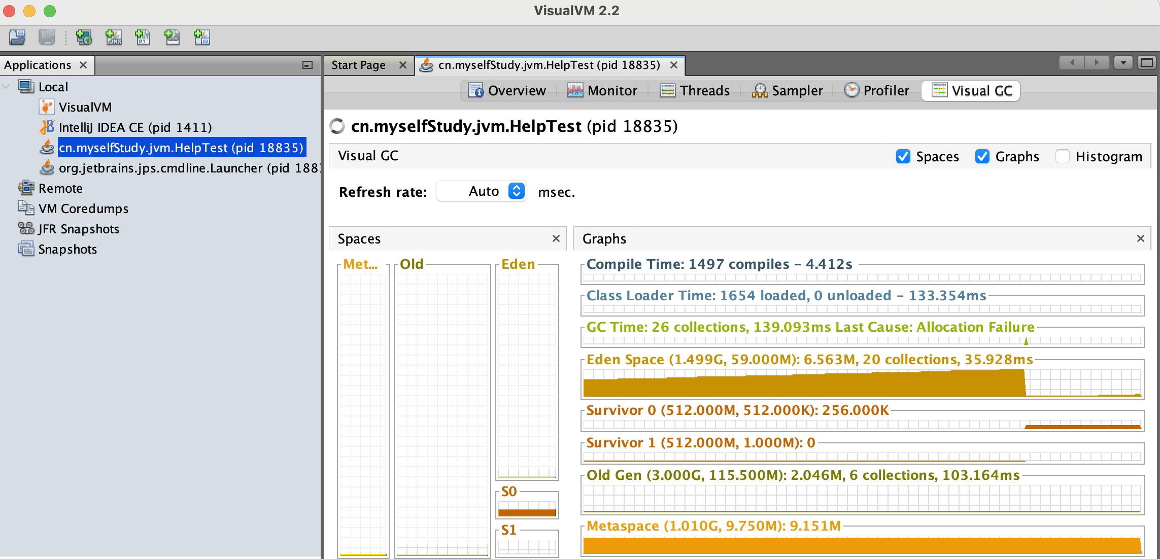The image size is (1160, 559).
Task: Close the Graphs panel
Action: [x=1141, y=238]
